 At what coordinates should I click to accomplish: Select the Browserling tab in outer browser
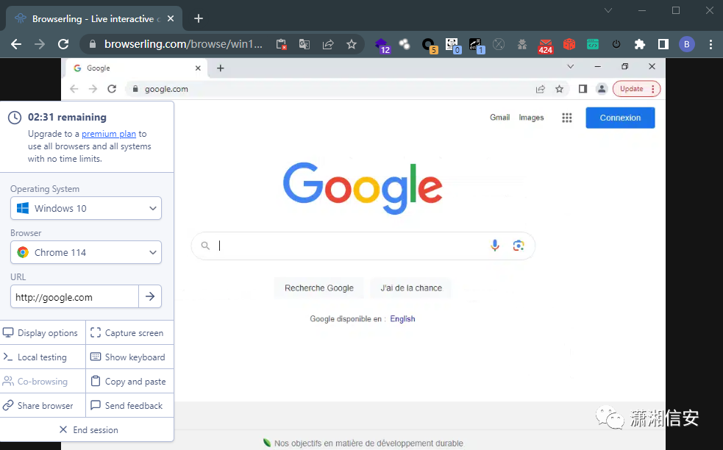click(x=94, y=19)
